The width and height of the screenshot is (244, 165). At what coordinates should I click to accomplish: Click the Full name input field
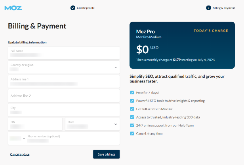pos(64,53)
